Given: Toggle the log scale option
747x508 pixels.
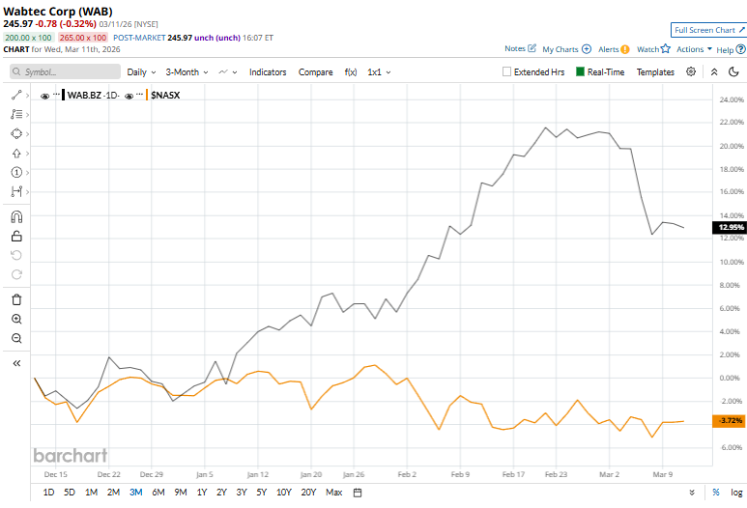Looking at the screenshot, I should (736, 493).
